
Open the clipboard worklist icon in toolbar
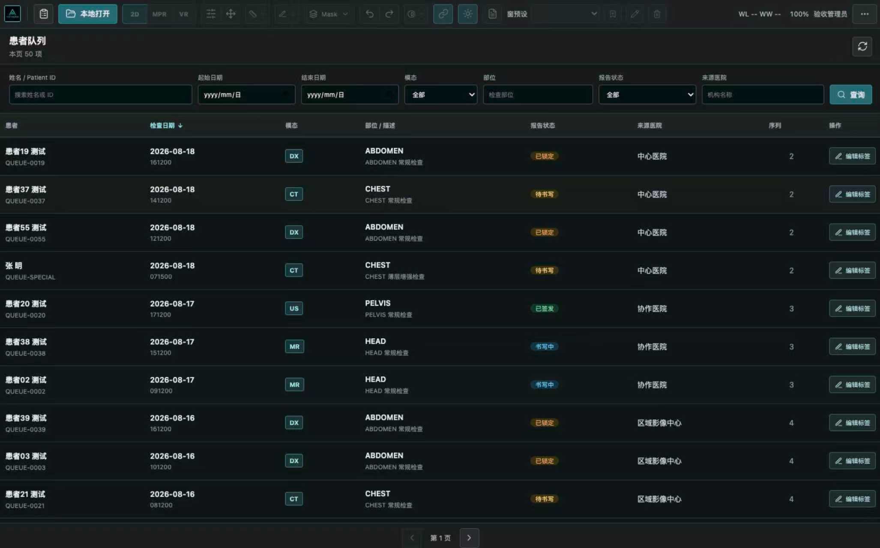[44, 14]
